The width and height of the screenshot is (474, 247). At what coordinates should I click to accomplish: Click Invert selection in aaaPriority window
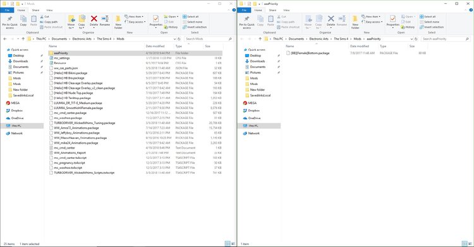[432, 27]
